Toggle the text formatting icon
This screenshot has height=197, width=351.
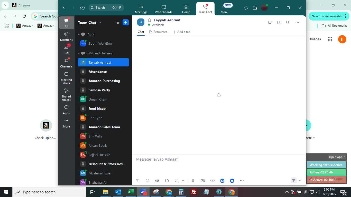[138, 181]
